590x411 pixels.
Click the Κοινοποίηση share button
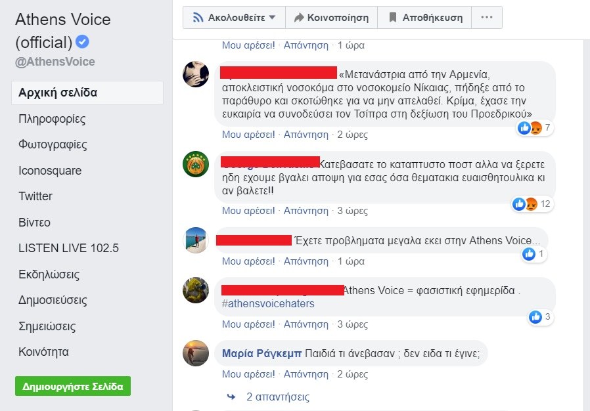click(332, 17)
